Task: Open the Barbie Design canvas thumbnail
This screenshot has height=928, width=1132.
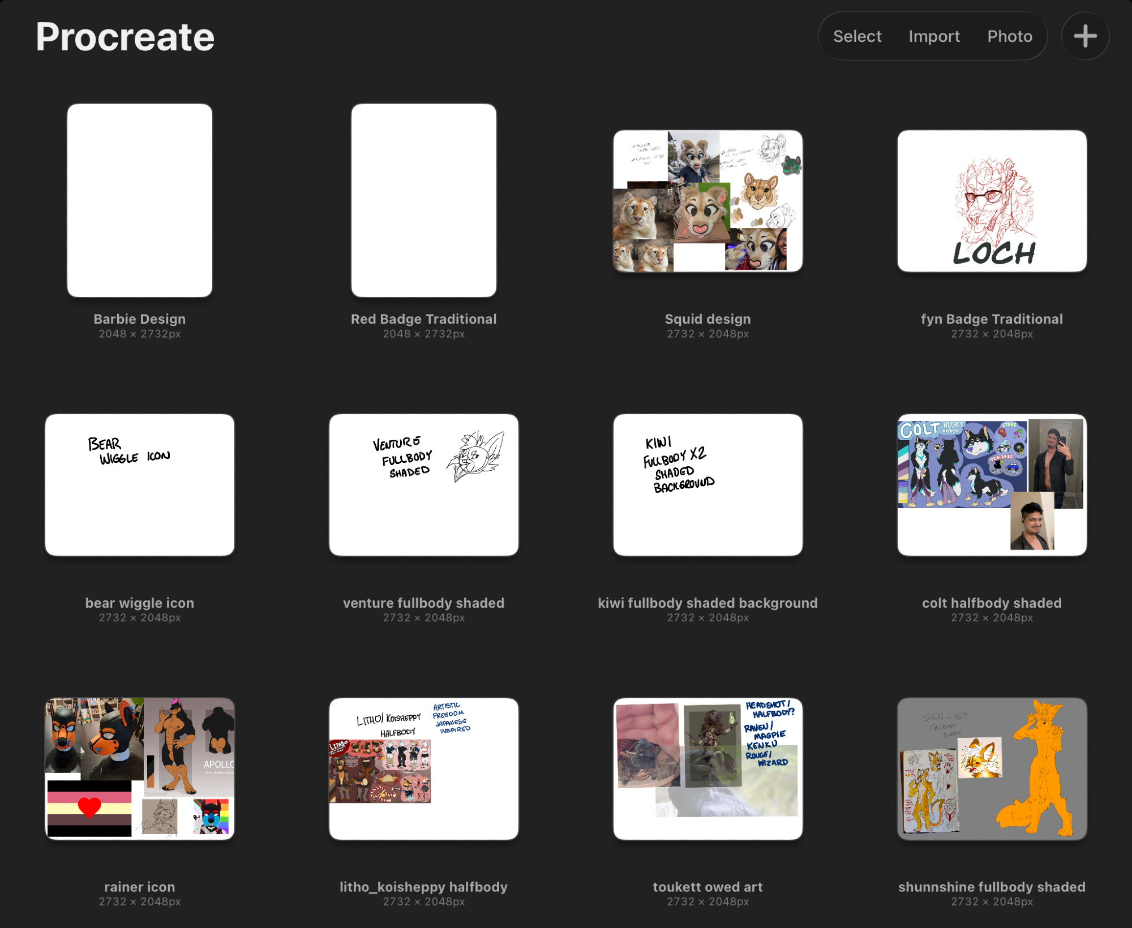Action: pyautogui.click(x=140, y=200)
